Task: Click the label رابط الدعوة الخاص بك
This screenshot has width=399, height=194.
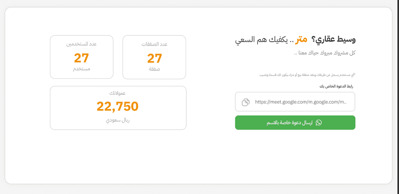Action: click(x=336, y=86)
